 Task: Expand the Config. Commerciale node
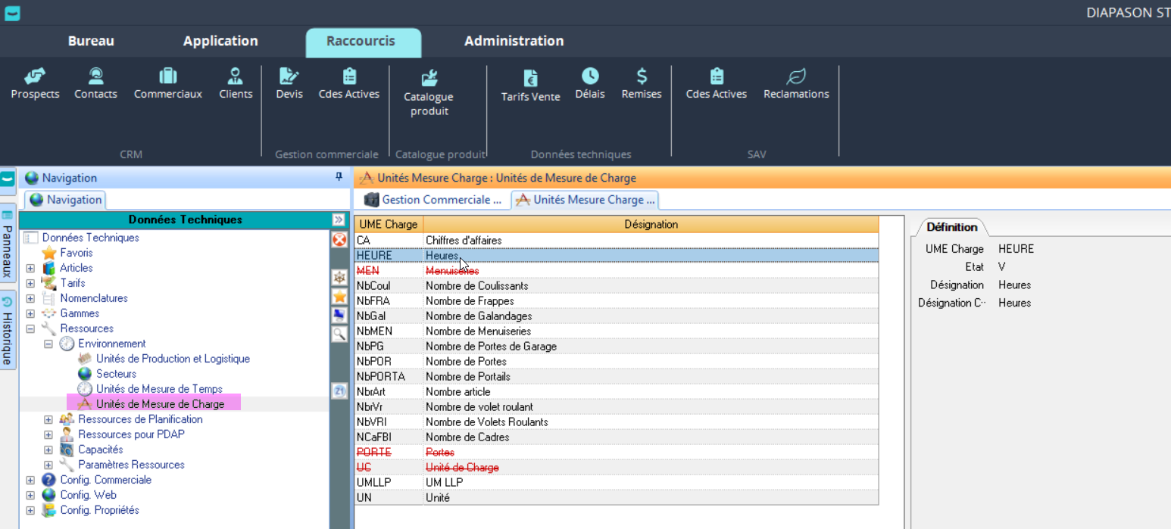coord(30,480)
